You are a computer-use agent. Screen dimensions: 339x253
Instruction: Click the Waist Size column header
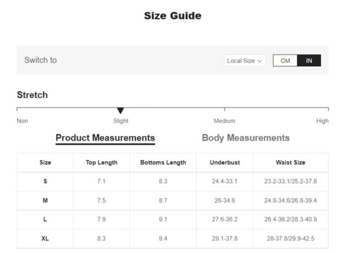pyautogui.click(x=290, y=162)
